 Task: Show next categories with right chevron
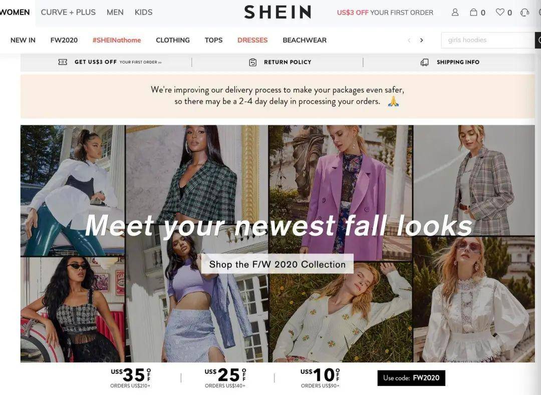click(x=421, y=41)
